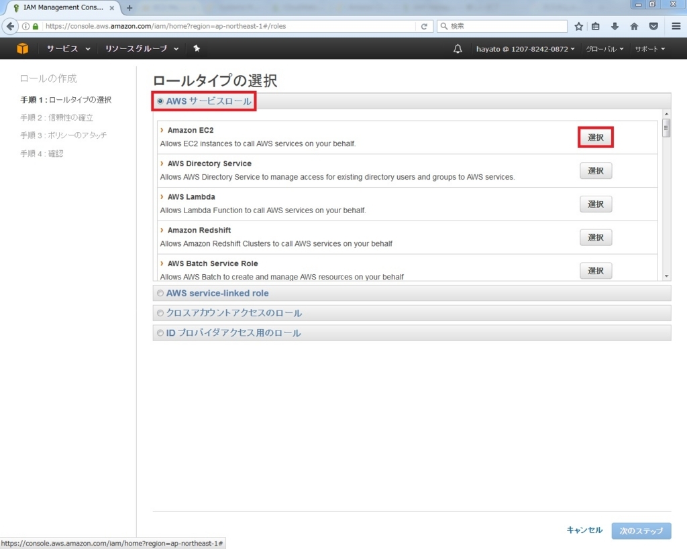Open the サポート dropdown menu
Image resolution: width=687 pixels, height=549 pixels.
[x=649, y=49]
